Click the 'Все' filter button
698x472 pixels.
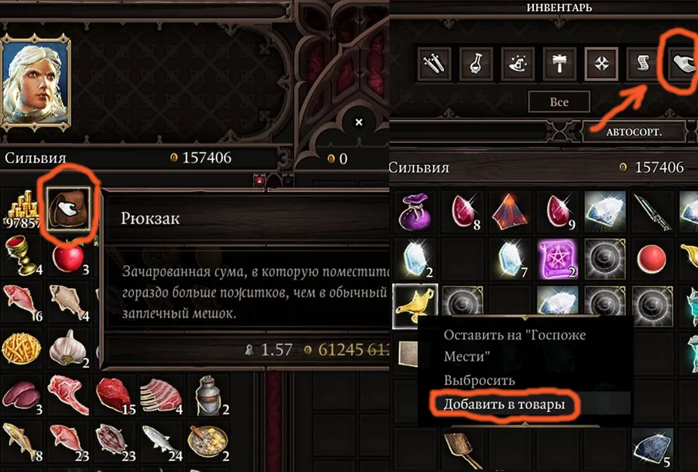coord(559,102)
